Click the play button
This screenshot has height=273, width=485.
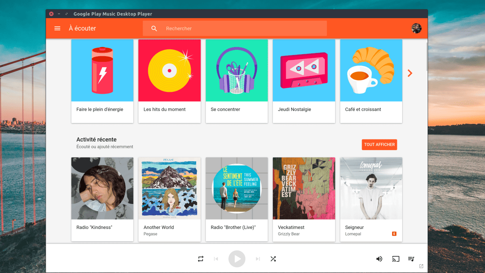click(x=237, y=259)
